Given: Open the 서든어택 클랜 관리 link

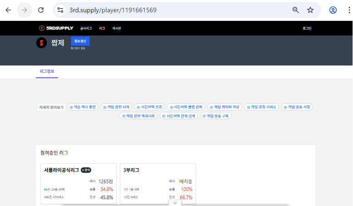Looking at the screenshot, I should (x=186, y=107).
